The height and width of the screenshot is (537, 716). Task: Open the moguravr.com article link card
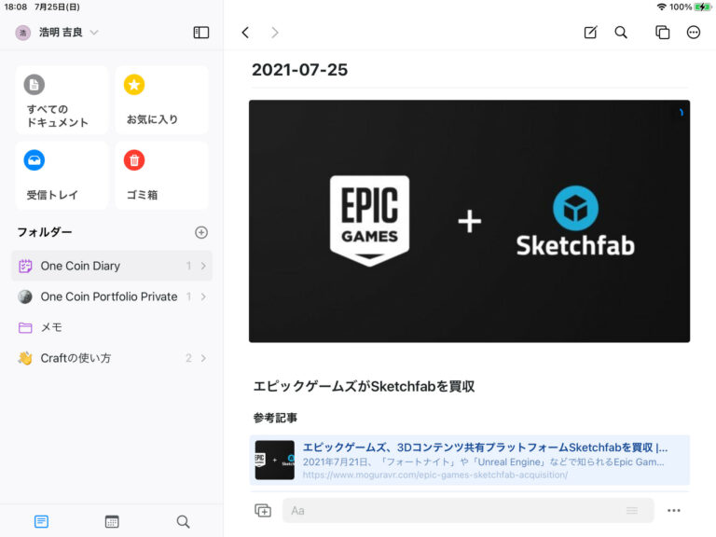[470, 460]
